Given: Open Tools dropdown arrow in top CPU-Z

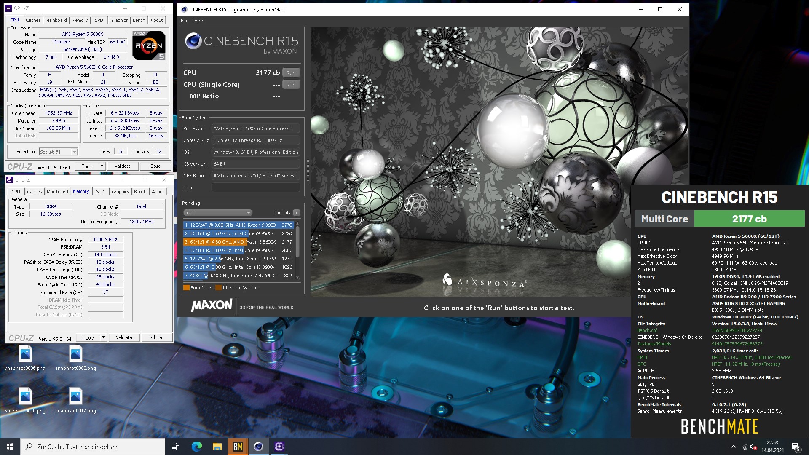Looking at the screenshot, I should tap(102, 166).
